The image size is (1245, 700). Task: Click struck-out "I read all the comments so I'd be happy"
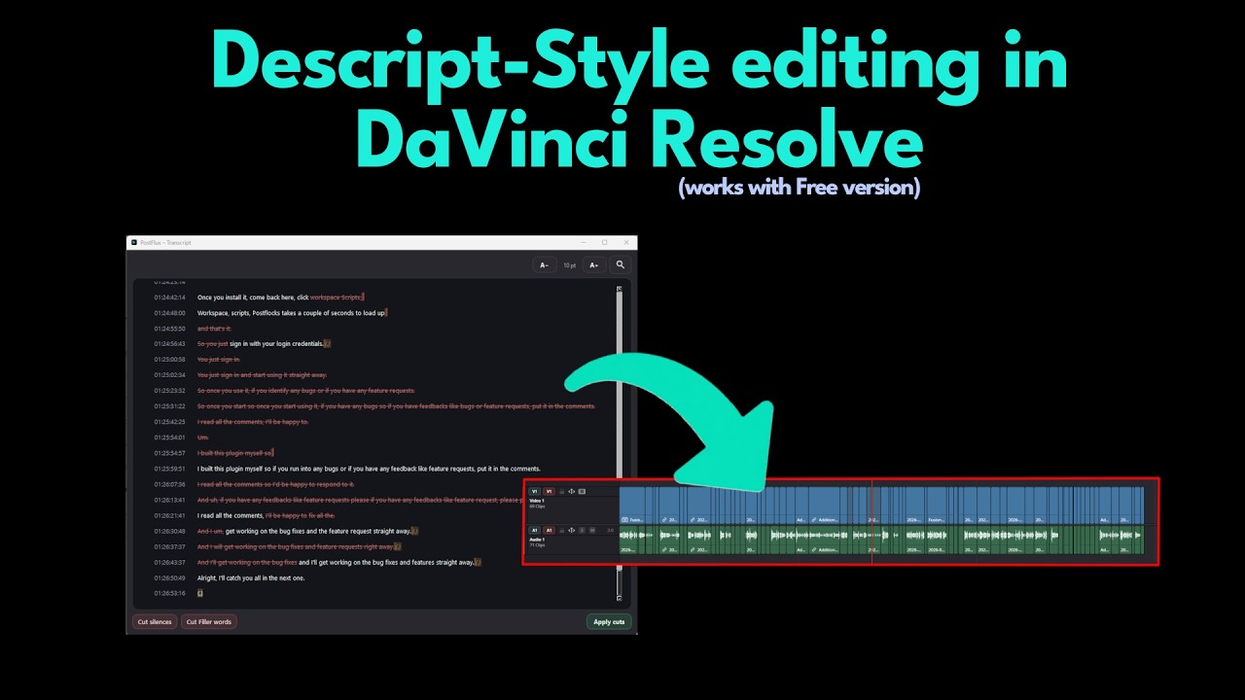pos(275,483)
